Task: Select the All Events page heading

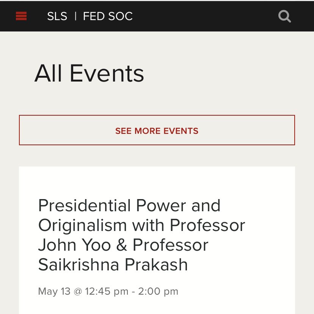Action: pyautogui.click(x=89, y=73)
